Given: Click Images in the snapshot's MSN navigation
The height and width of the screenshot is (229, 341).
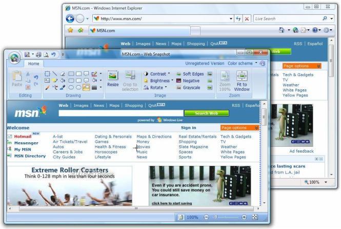Looking at the screenshot, I should point(81,105).
